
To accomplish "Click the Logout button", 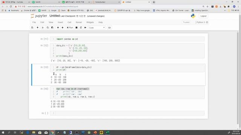I will click(x=203, y=16).
